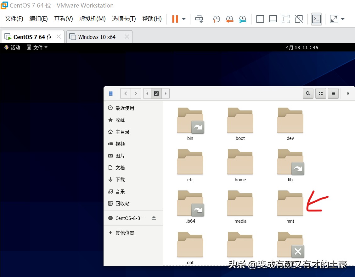355x277 pixels.
Task: Send Ctrl+Alt+Del to the virtual machine
Action: click(x=199, y=19)
